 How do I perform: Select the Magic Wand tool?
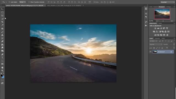pos(2,19)
